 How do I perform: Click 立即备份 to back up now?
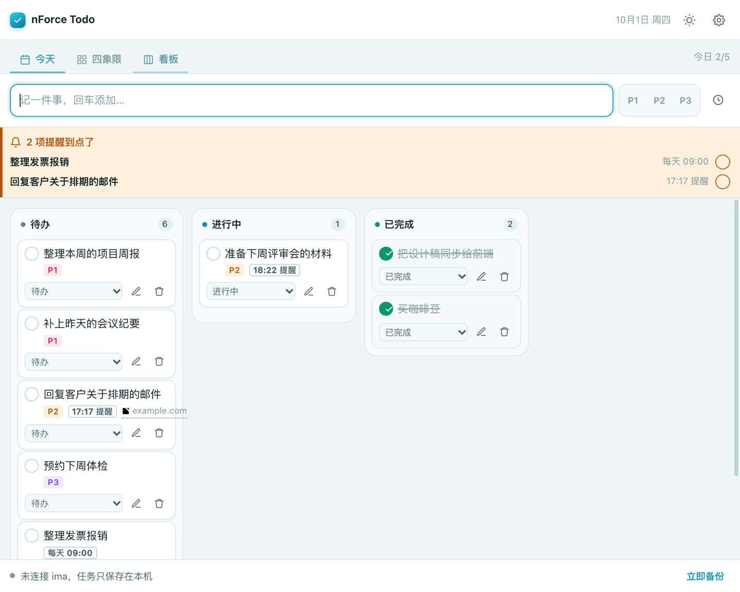click(705, 577)
